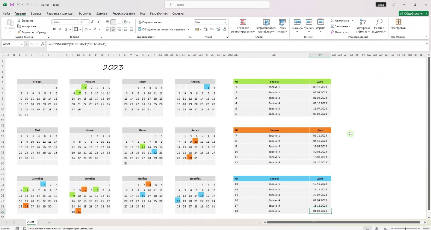Click the Undo arrow icon
Viewport: 431px width, 230px height.
(x=18, y=5)
